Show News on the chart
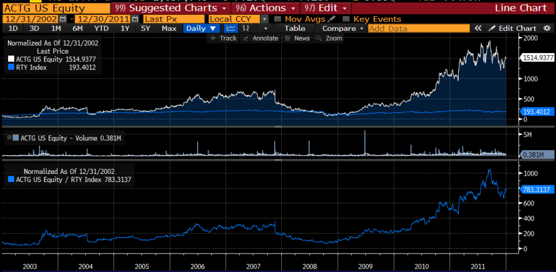556x272 pixels. pyautogui.click(x=297, y=38)
